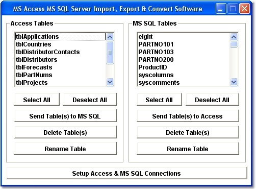Click Access Tables scrollbar thumb

[110, 53]
